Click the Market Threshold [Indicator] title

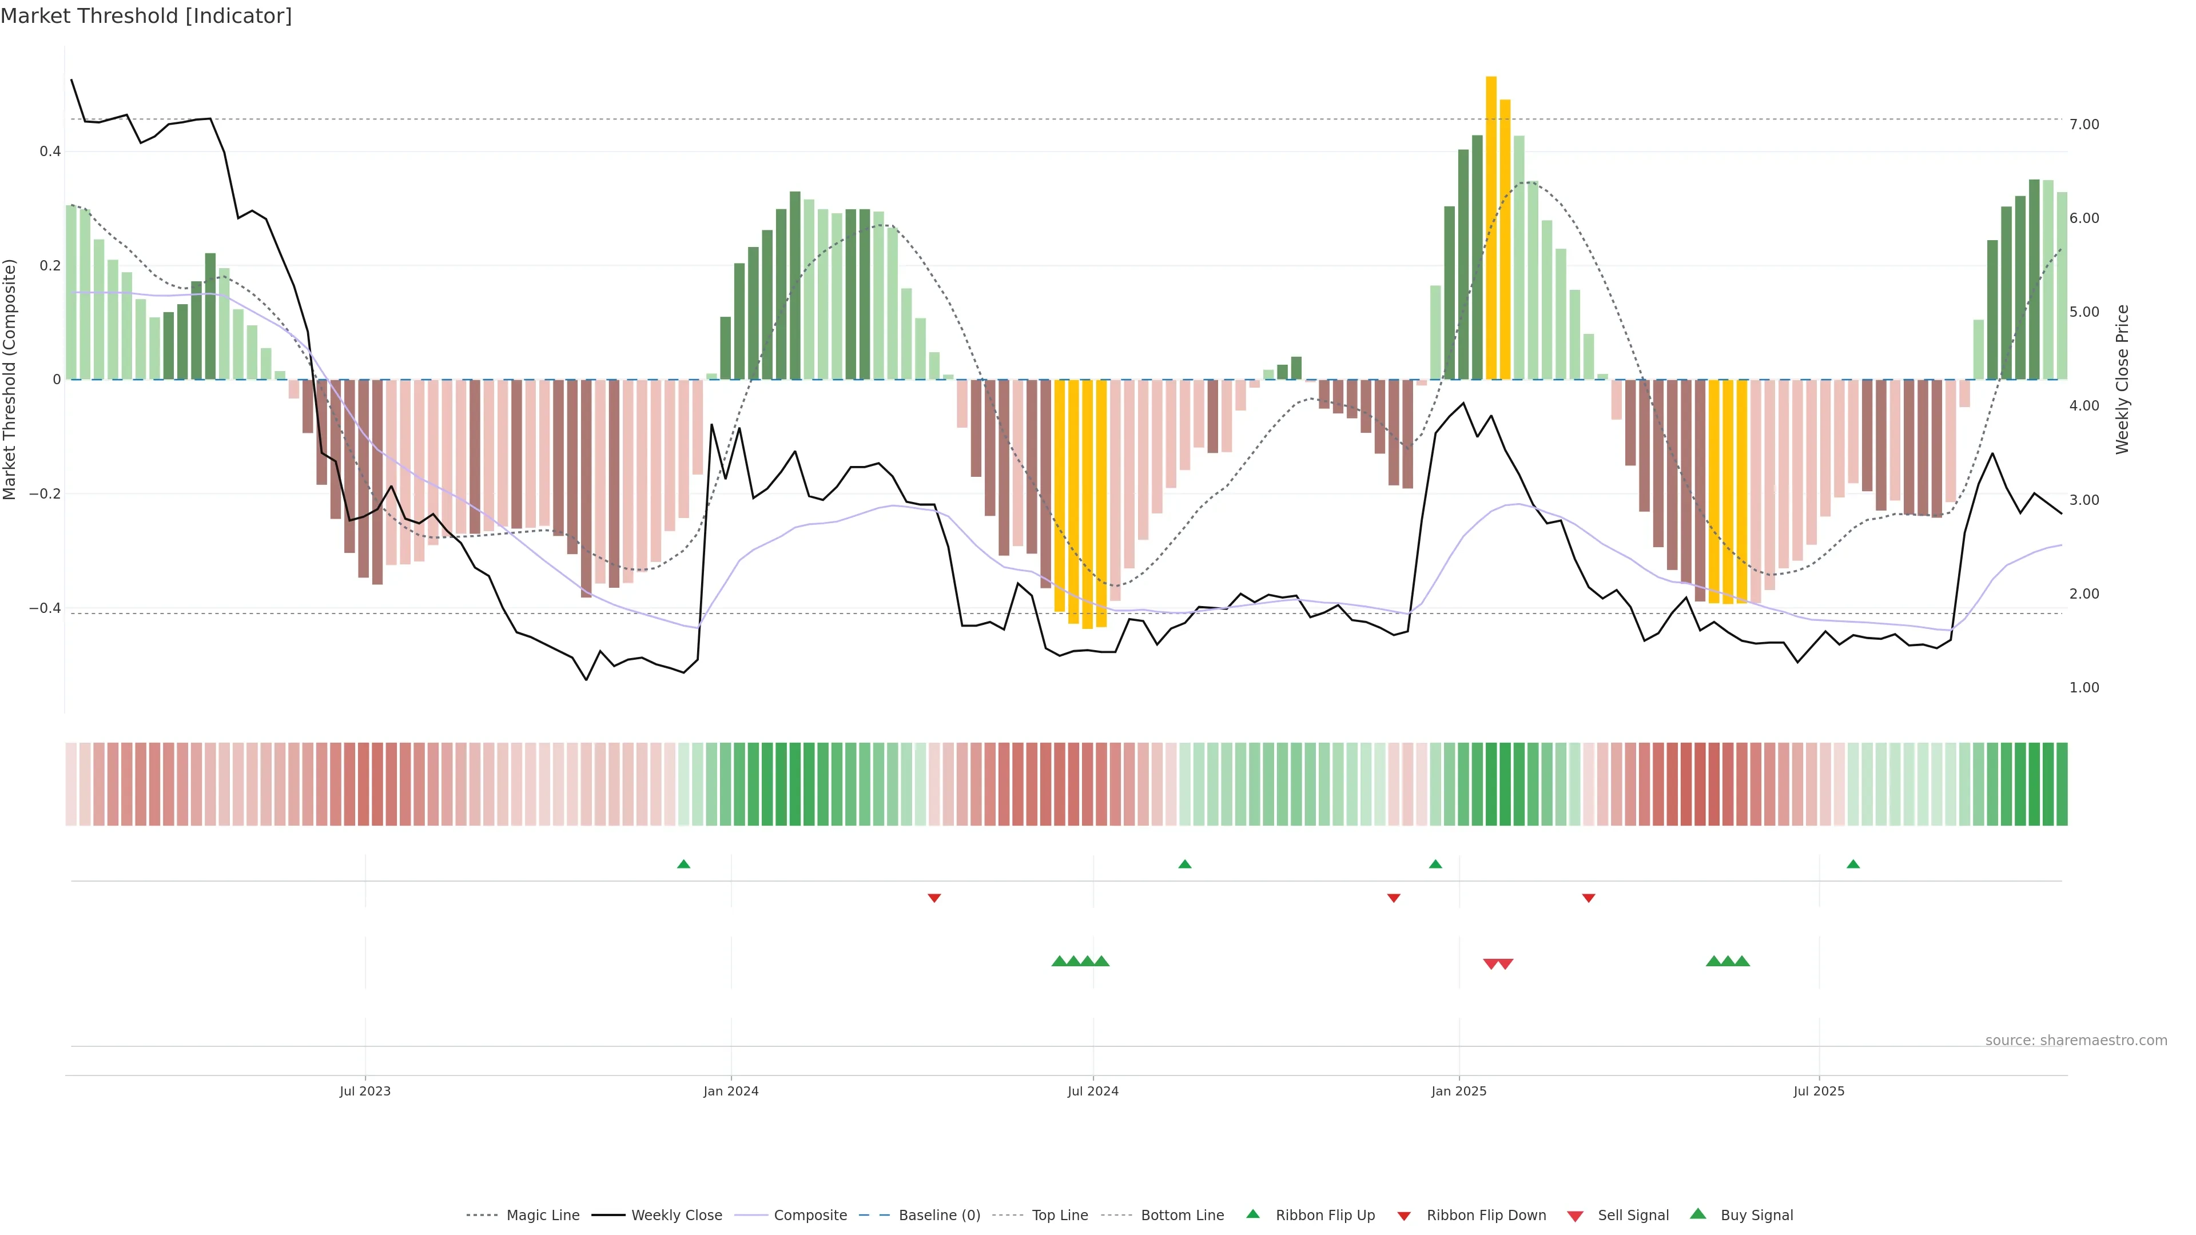tap(146, 16)
